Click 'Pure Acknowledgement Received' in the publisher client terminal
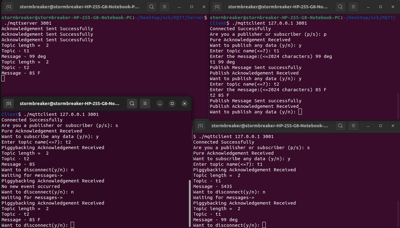 250,40
